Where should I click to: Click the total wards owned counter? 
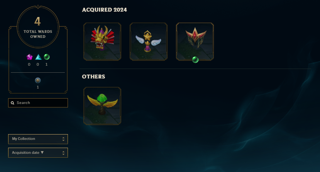(38, 27)
